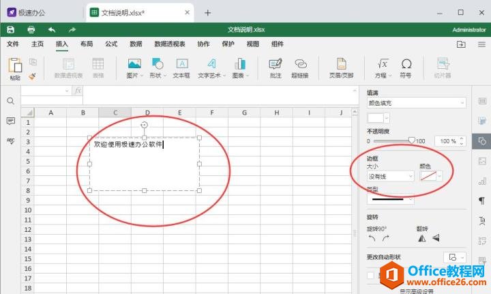The image size is (491, 294).
Task: Expand the chart (图表) dropdown arrow
Action: pyautogui.click(x=248, y=76)
